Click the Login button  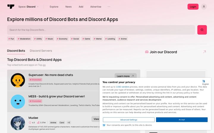point(193,7)
